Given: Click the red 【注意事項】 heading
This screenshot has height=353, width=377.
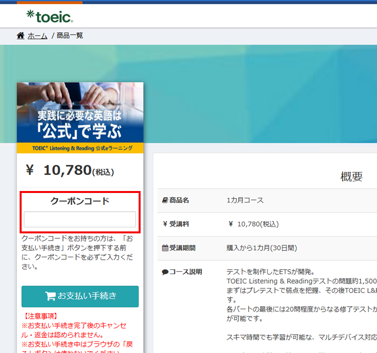Looking at the screenshot, I should coord(41,316).
